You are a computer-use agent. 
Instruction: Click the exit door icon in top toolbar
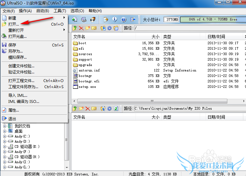point(133,20)
